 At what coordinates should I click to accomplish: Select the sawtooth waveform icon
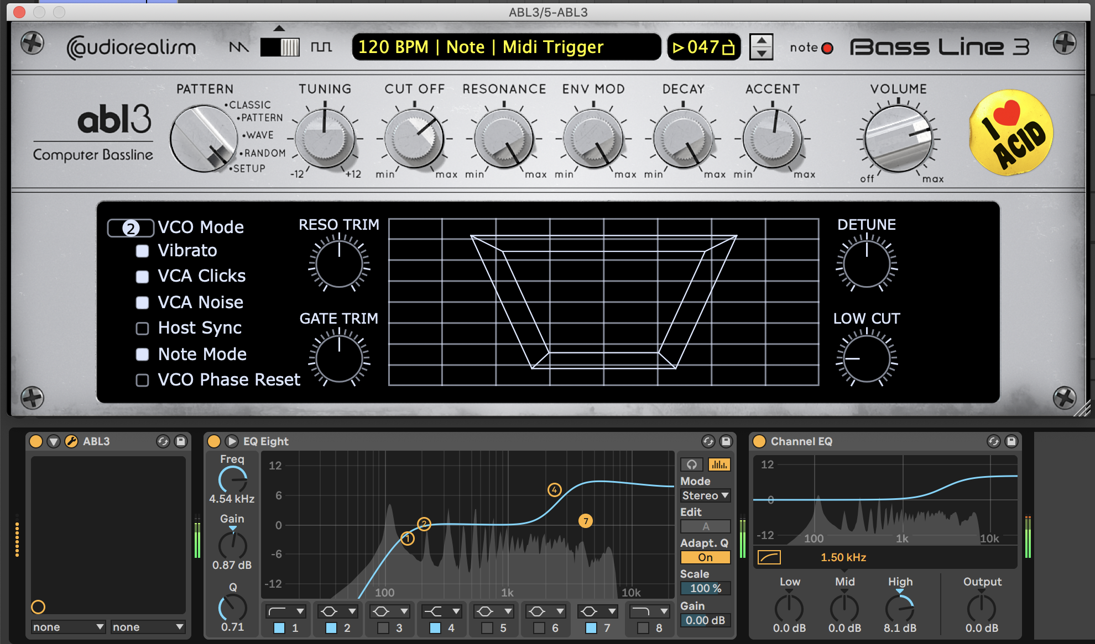(x=239, y=47)
